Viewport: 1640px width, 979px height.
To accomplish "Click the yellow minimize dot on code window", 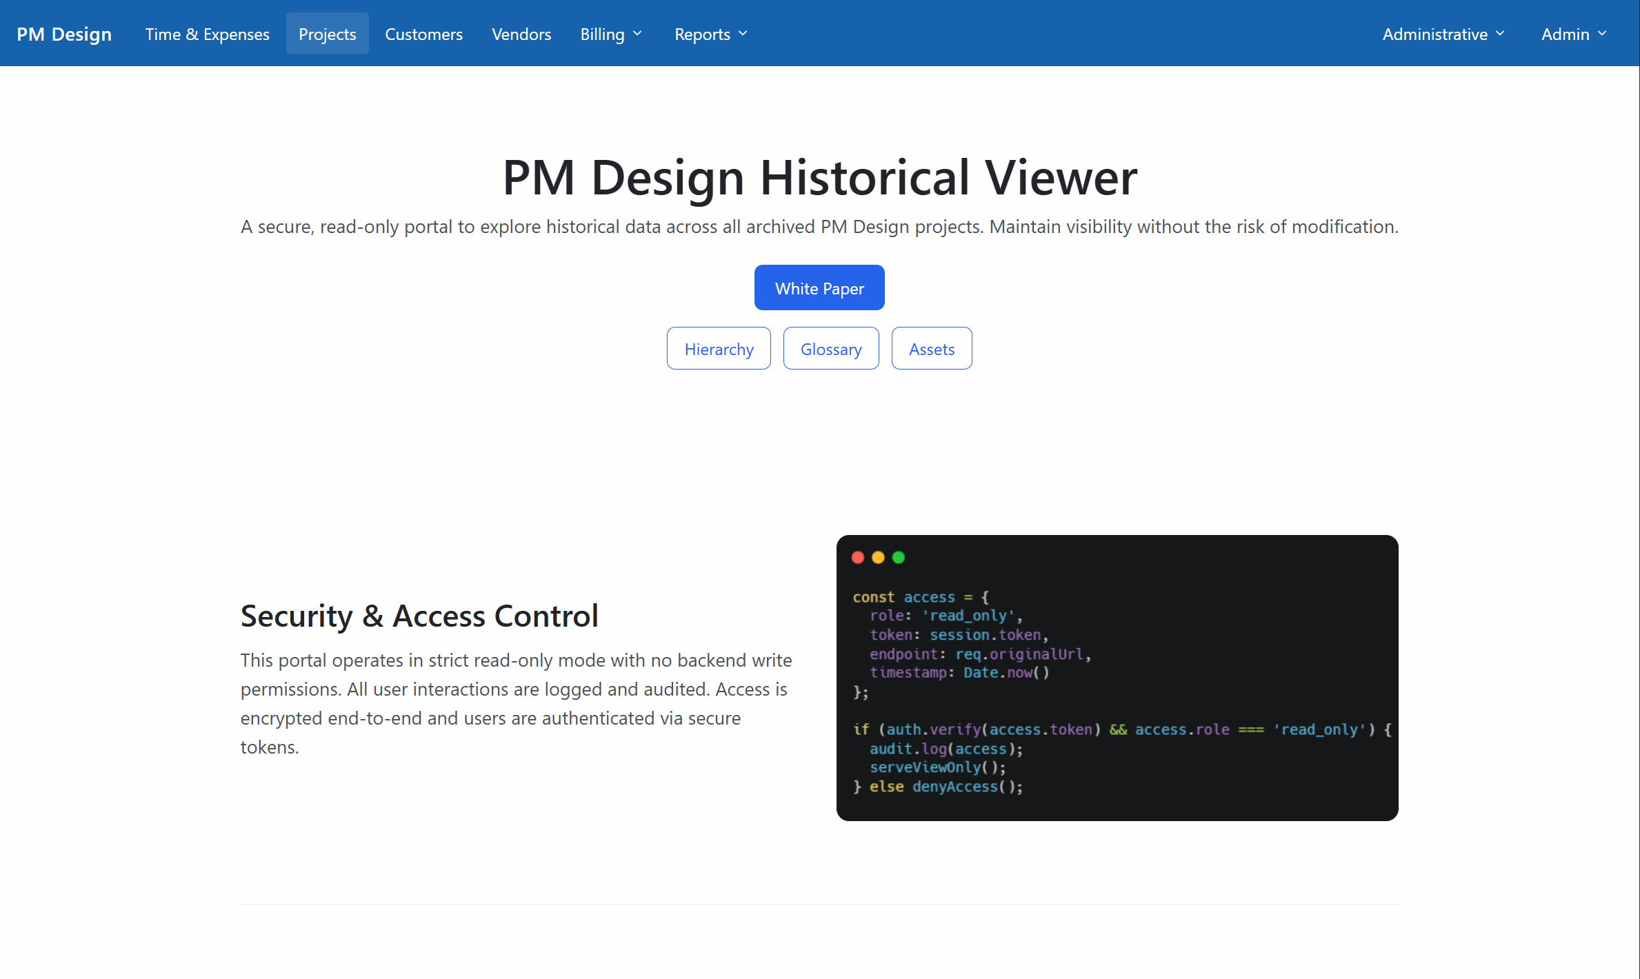I will pos(878,557).
